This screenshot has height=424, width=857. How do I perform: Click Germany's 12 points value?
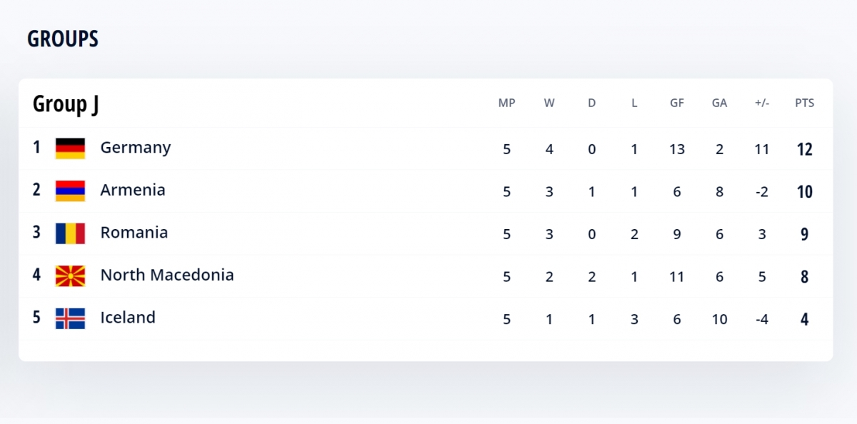point(804,149)
